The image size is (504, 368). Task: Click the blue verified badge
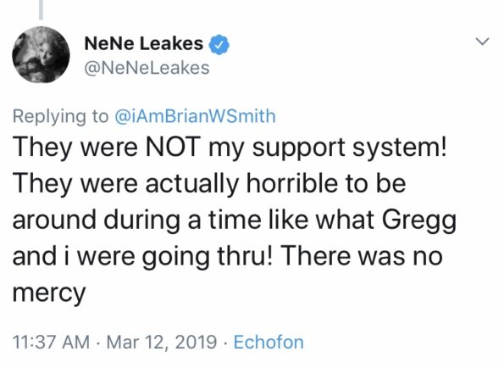tap(219, 44)
